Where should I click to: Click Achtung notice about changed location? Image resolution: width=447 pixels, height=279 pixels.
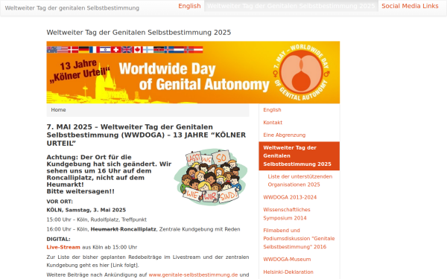point(109,174)
